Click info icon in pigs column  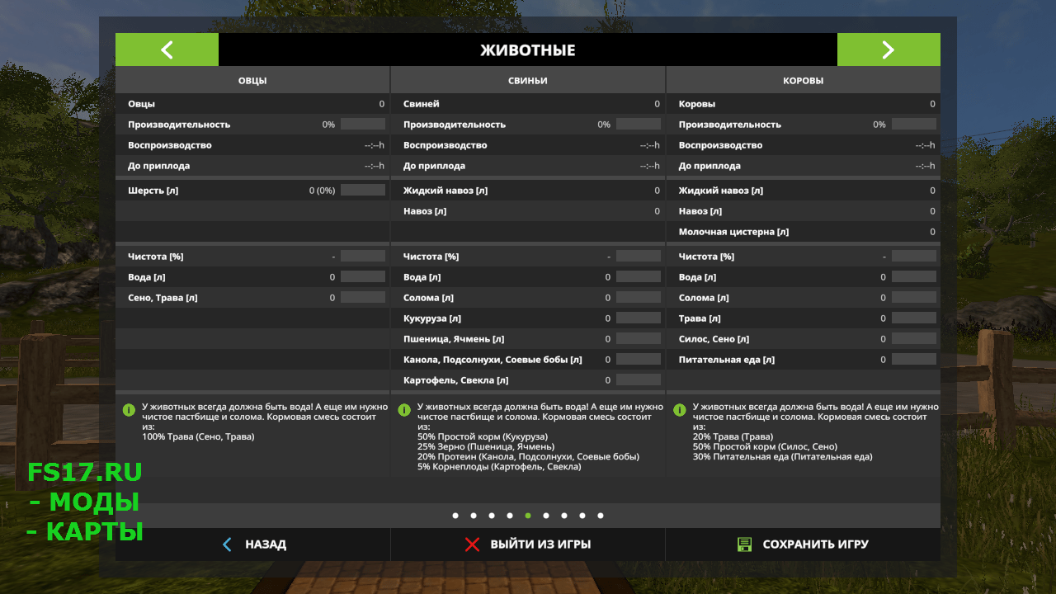404,409
